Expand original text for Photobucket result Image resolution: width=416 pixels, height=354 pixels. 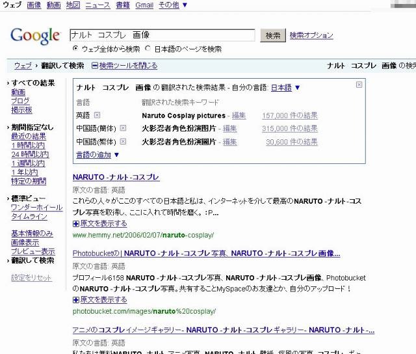coord(76,300)
